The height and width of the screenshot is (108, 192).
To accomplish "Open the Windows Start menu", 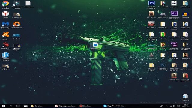I will point(3,106).
